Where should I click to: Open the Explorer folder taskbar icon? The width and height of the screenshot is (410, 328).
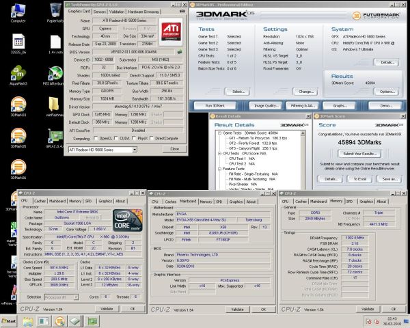[x=28, y=321]
